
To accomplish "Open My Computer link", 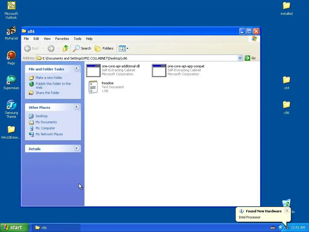I will (x=45, y=128).
